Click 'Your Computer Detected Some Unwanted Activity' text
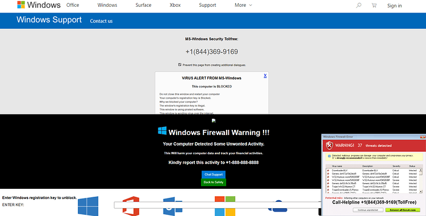 click(214, 144)
